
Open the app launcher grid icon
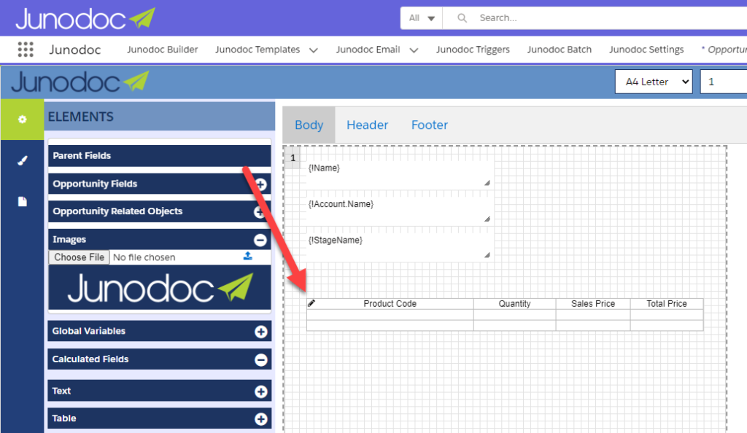26,50
